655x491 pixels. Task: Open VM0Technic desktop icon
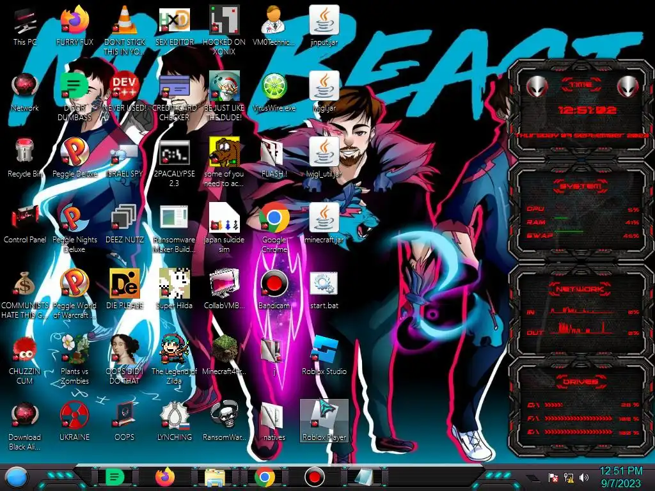click(x=274, y=26)
